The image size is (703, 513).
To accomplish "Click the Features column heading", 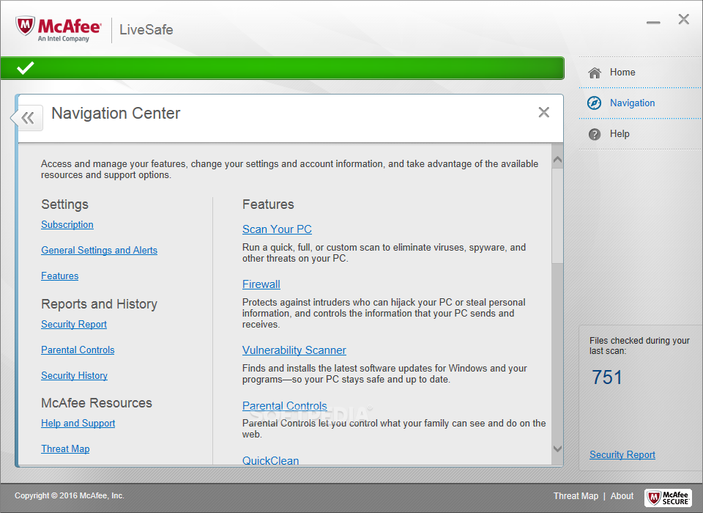I will pyautogui.click(x=268, y=204).
